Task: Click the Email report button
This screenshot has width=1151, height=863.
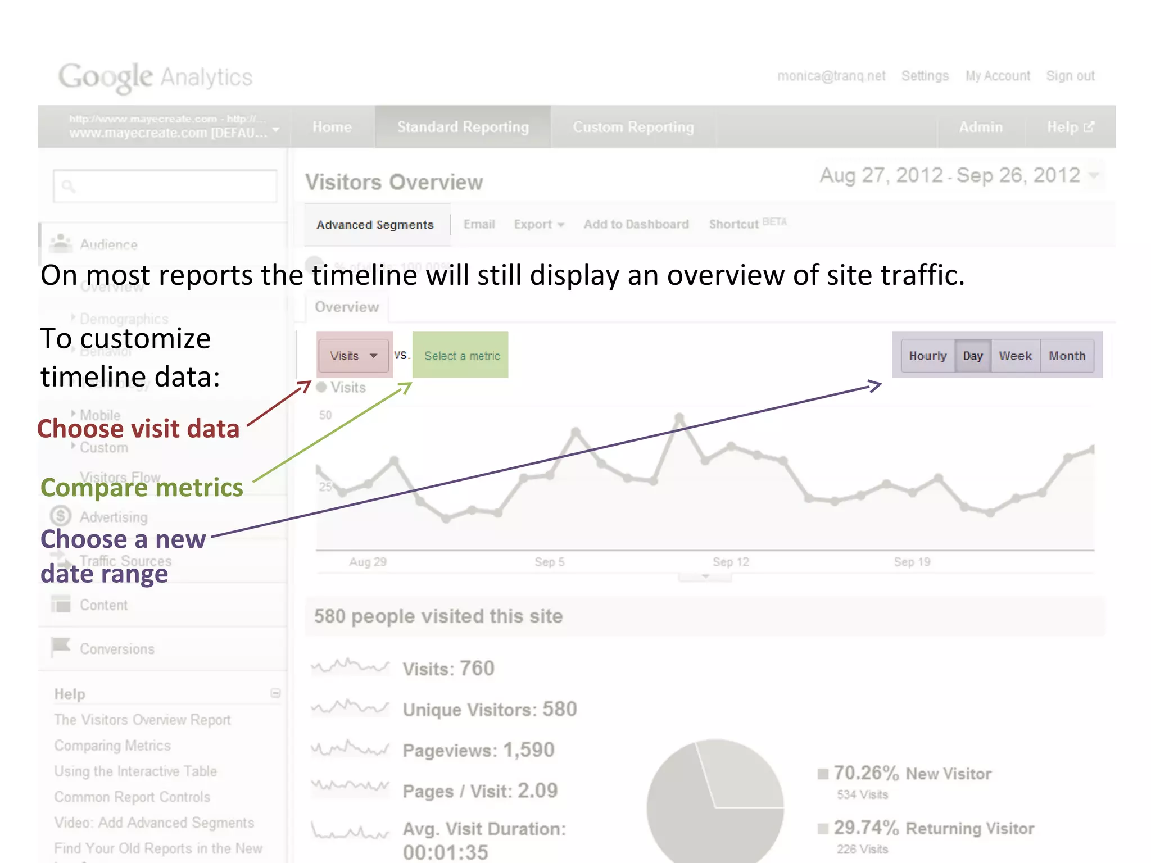Action: (479, 224)
